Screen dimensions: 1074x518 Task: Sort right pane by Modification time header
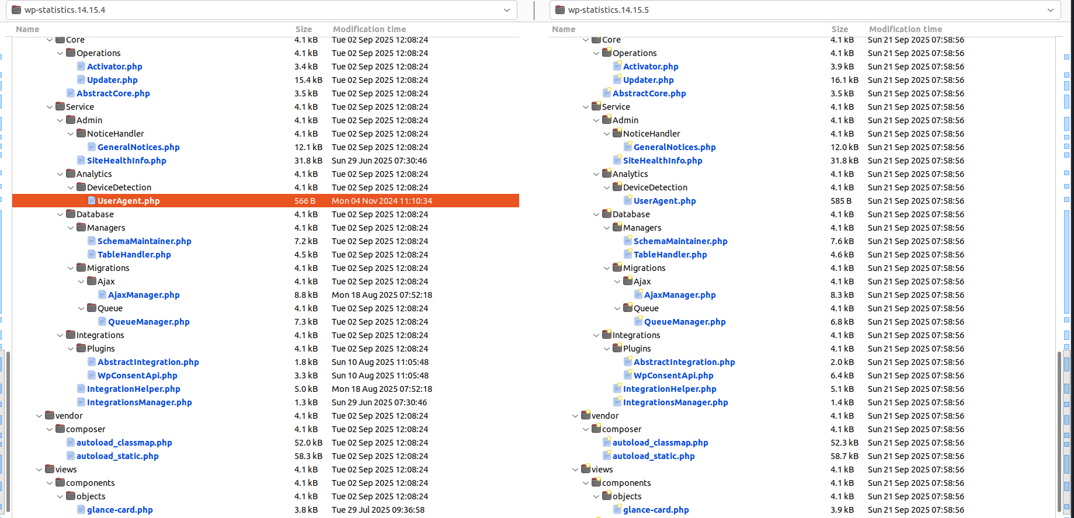point(905,29)
